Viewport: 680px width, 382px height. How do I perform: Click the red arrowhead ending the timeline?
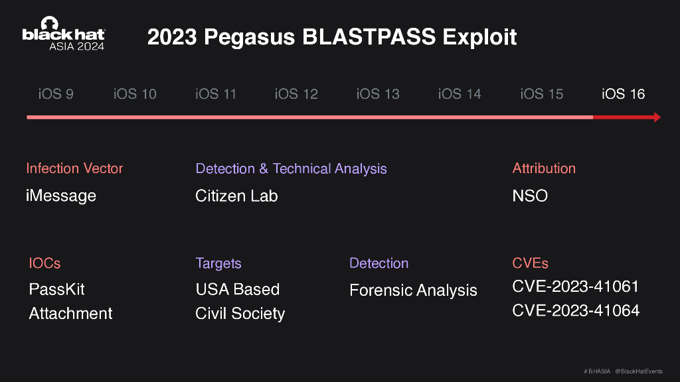point(657,117)
